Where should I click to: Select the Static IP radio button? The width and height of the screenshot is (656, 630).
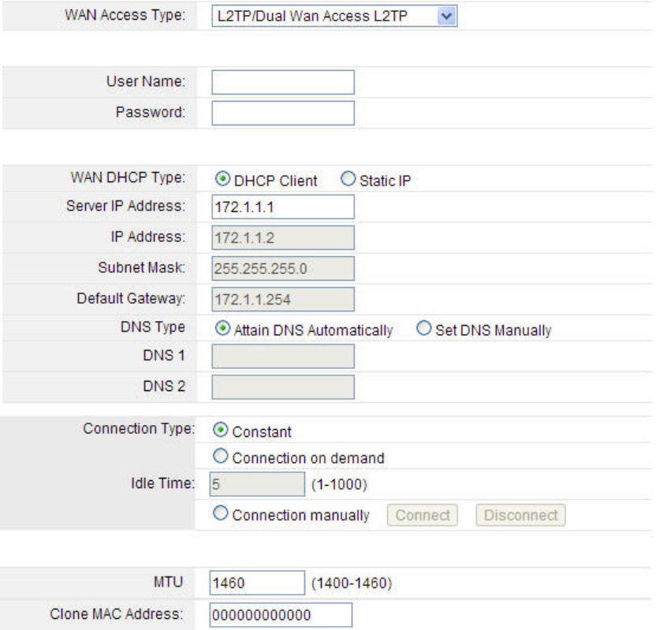pyautogui.click(x=348, y=179)
